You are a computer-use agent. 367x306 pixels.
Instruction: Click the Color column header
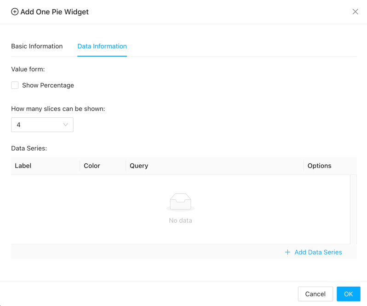click(x=92, y=166)
